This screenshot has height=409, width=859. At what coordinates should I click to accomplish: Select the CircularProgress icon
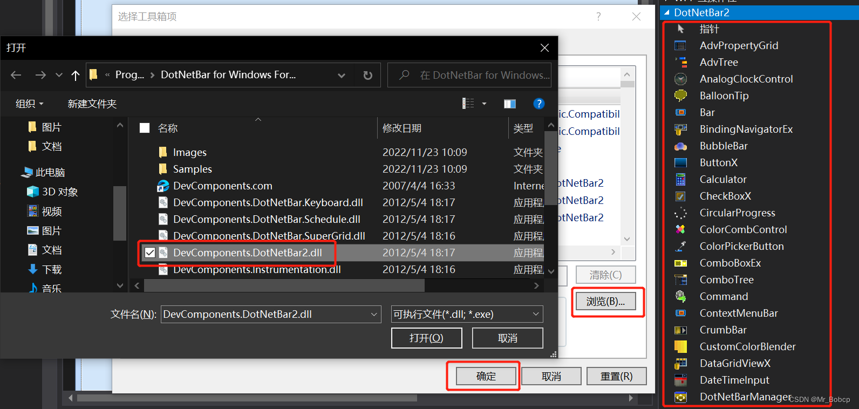pyautogui.click(x=680, y=213)
